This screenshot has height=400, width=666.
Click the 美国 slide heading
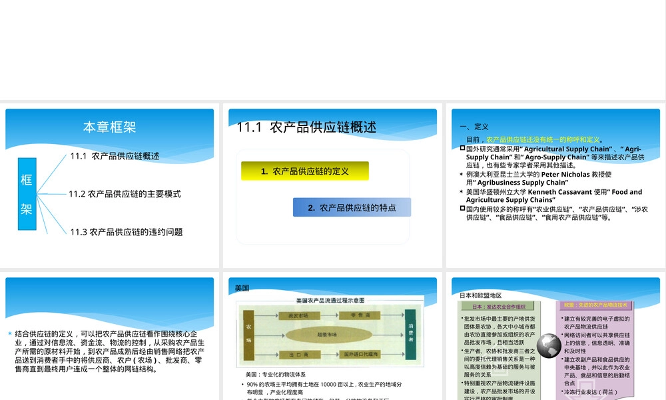[242, 288]
